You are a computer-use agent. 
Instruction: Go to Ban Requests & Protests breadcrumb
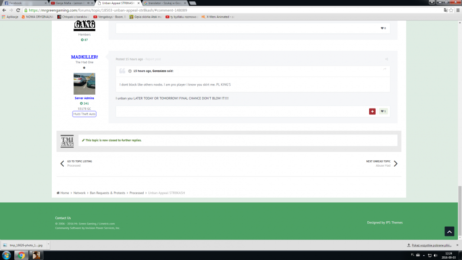[x=108, y=193]
